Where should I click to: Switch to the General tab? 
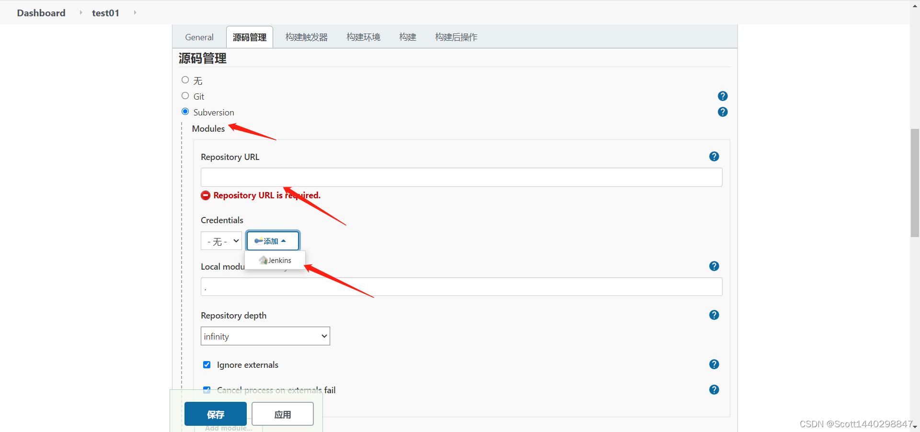click(x=199, y=37)
